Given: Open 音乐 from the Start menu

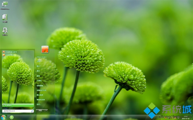Looking at the screenshot, I should click(x=38, y=71).
